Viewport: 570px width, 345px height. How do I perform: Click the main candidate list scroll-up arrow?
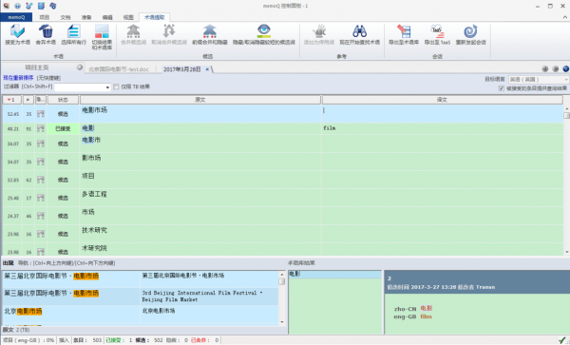pos(566,108)
